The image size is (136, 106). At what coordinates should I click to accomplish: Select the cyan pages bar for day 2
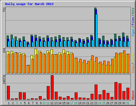coord(13,43)
